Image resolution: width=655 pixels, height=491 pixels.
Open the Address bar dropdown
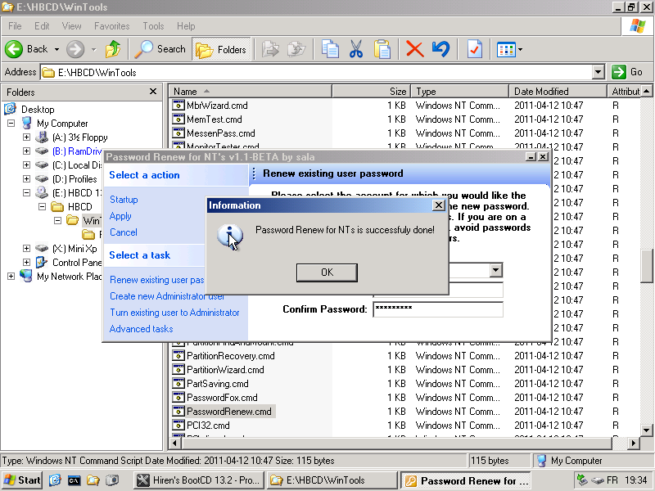(599, 72)
